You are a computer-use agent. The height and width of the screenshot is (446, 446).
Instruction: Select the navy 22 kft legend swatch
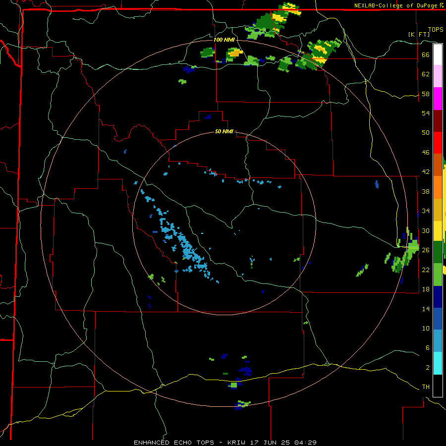[x=438, y=297]
